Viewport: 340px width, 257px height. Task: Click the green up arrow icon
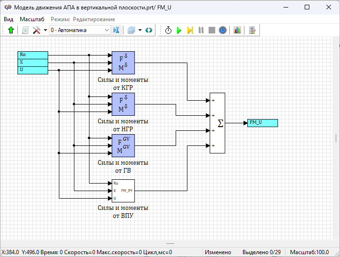(x=11, y=30)
